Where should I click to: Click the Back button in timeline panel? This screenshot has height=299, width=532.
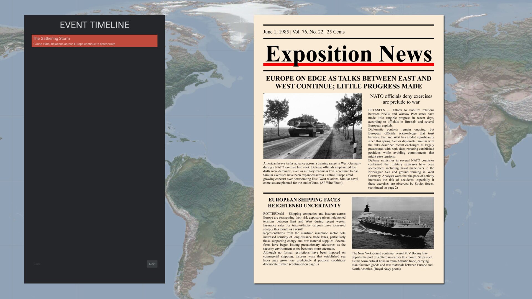pyautogui.click(x=37, y=264)
